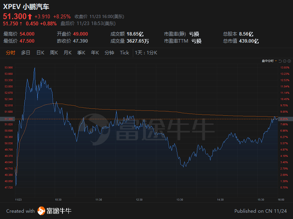The height and width of the screenshot is (219, 293).
Task: Click the 开盘价 value 49.000
Action: coord(80,34)
